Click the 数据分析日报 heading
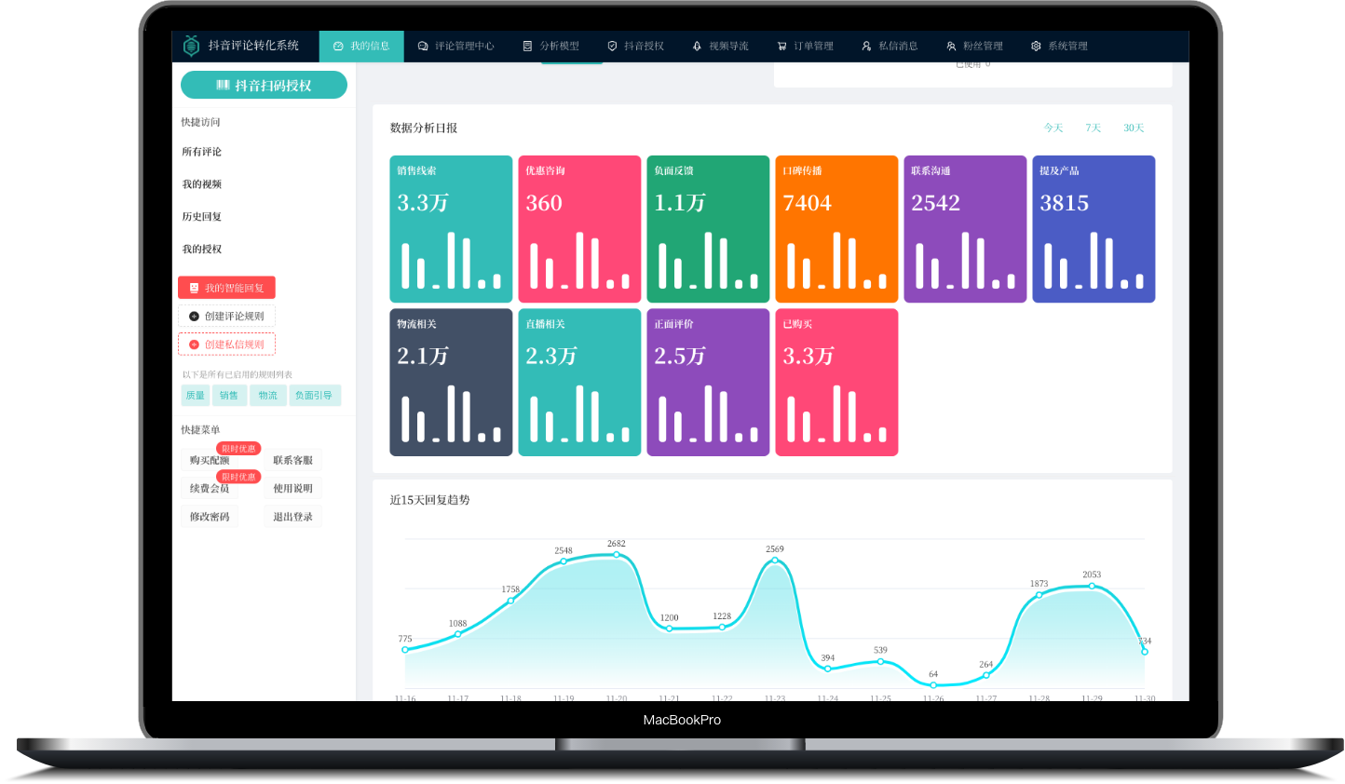The width and height of the screenshot is (1345, 784). point(424,128)
